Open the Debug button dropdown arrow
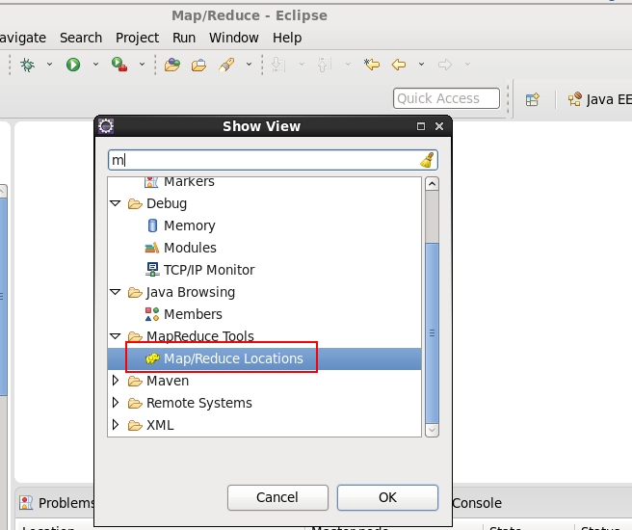 (49, 65)
